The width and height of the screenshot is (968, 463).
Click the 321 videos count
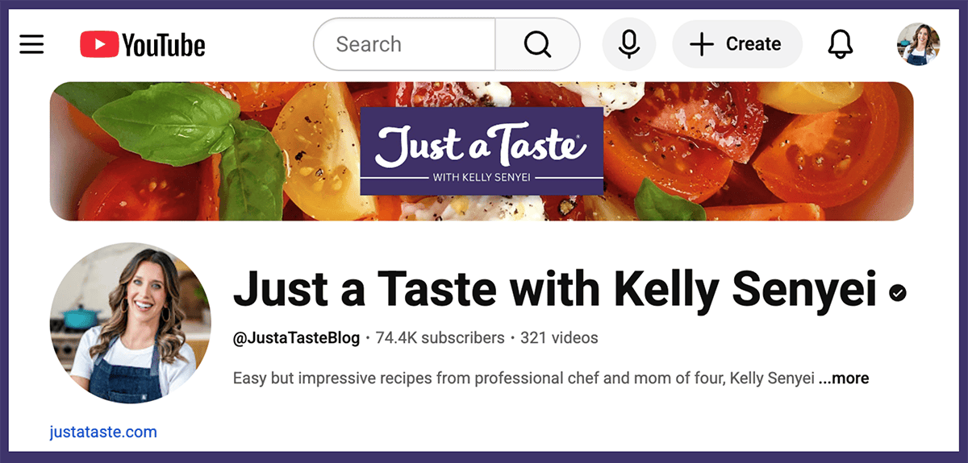click(x=559, y=338)
